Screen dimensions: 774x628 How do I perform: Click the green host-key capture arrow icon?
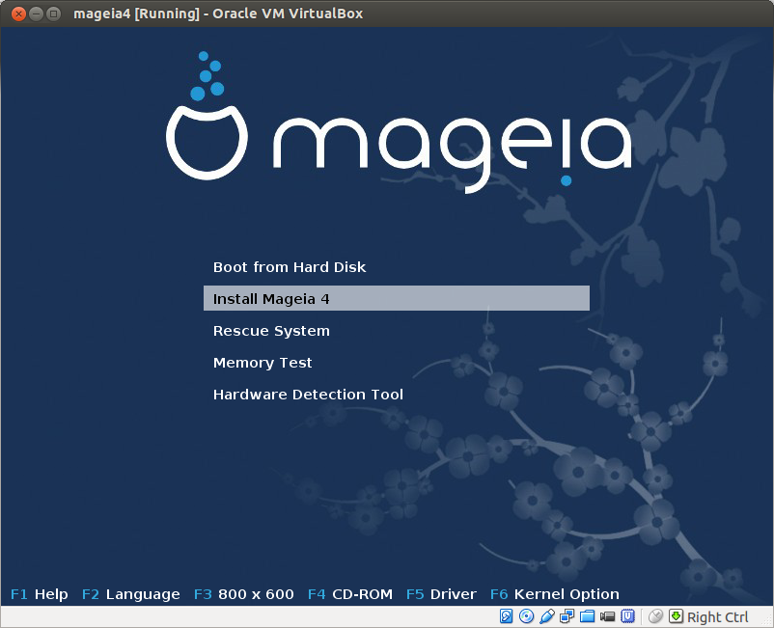(675, 616)
